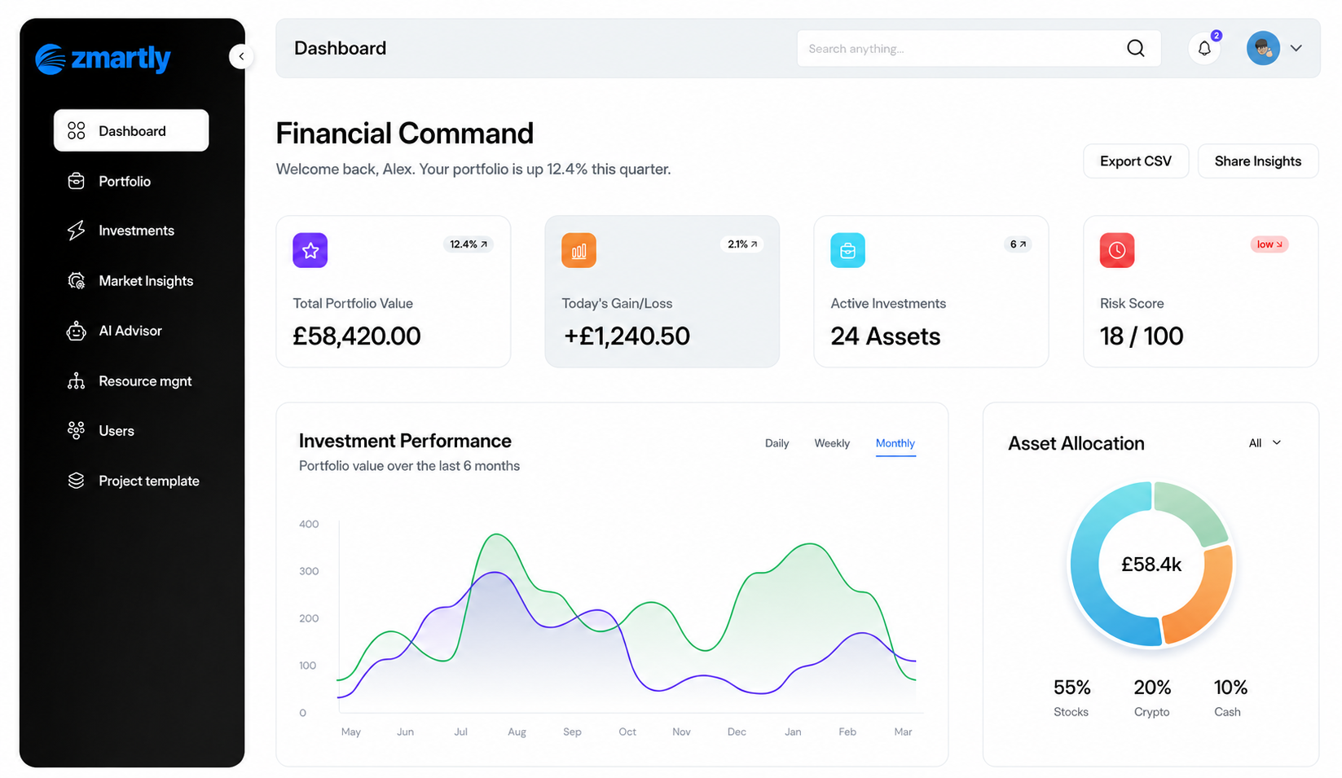Click the 24 Assets value
The image size is (1342, 778).
pyautogui.click(x=886, y=336)
